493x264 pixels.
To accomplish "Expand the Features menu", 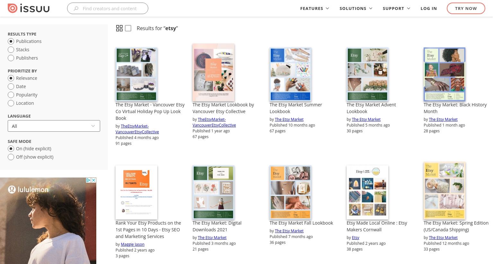I will point(315,8).
